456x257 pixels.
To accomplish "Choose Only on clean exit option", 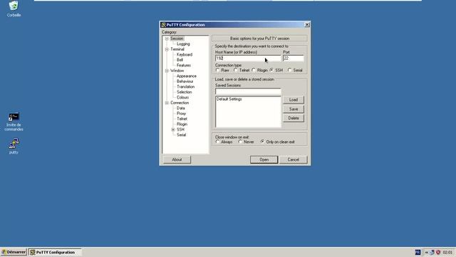I will click(x=263, y=141).
